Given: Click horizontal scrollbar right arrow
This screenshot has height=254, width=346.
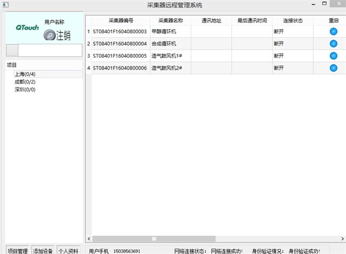Looking at the screenshot, I should coord(342,239).
